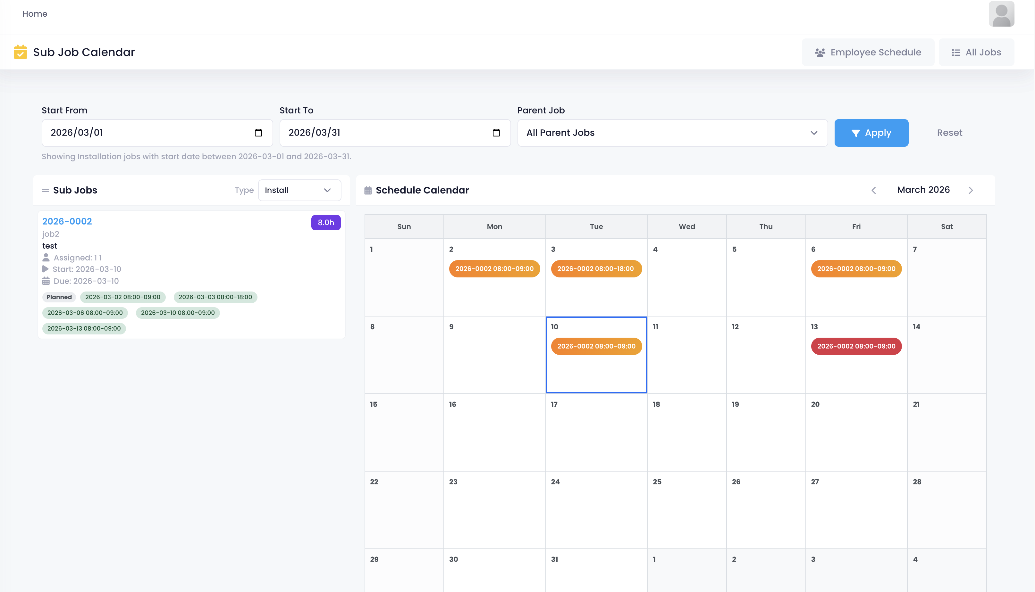The height and width of the screenshot is (592, 1035).
Task: Click the Sub Job Calendar title icon
Action: coord(20,52)
